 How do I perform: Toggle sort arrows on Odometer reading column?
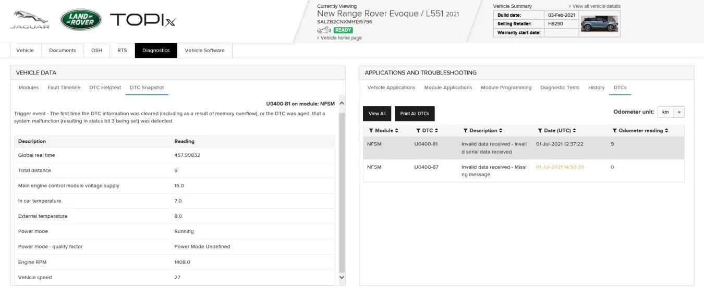click(666, 131)
